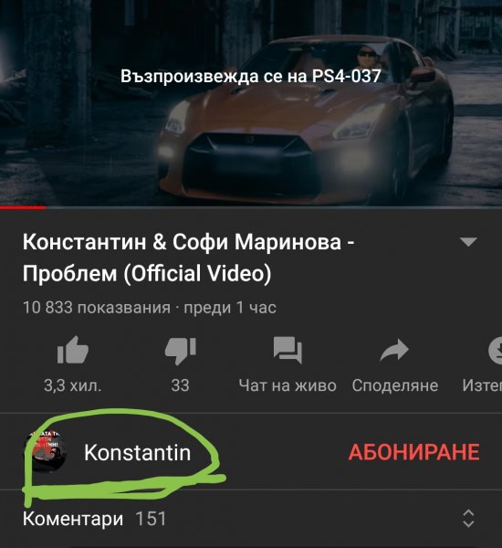Open the Коментари 151 comments header
502x548 pixels.
[94, 519]
